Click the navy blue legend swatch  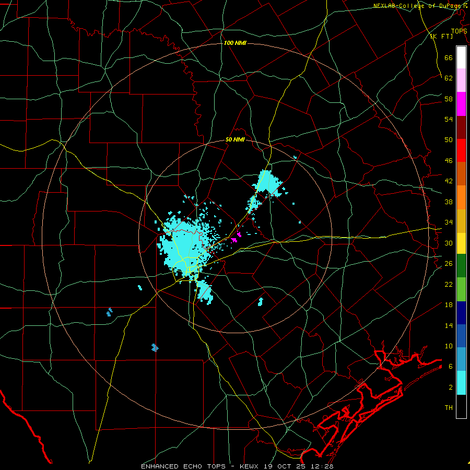[461, 313]
